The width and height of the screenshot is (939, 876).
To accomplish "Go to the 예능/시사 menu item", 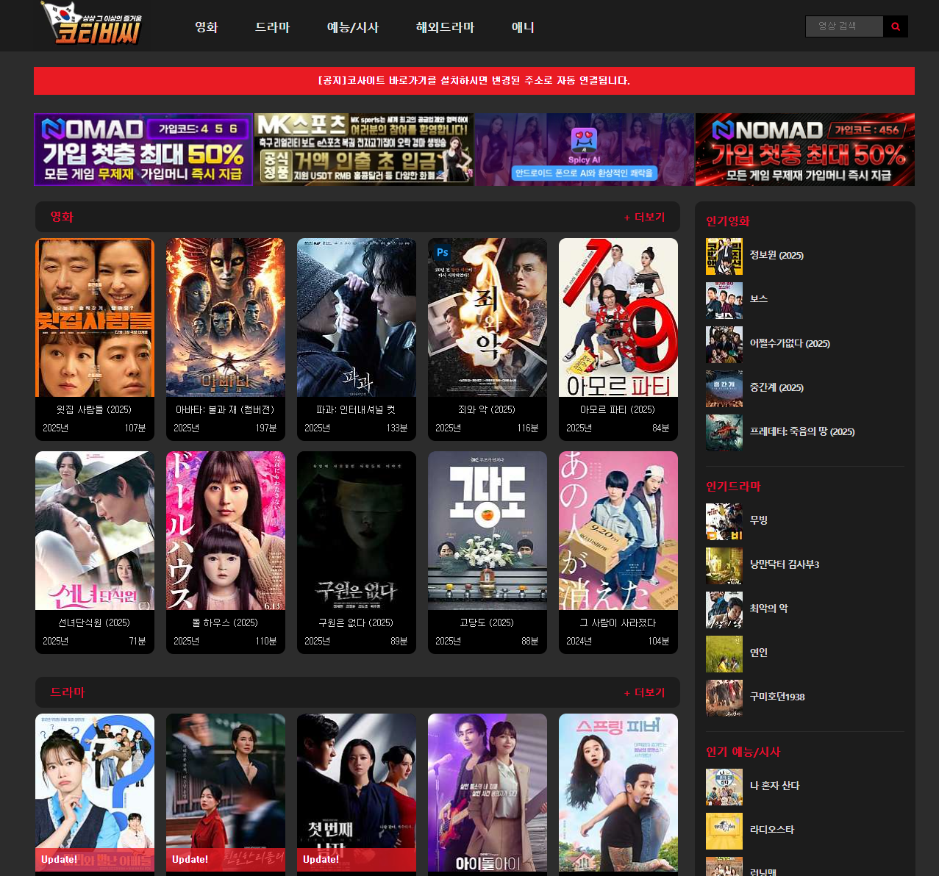I will [352, 27].
